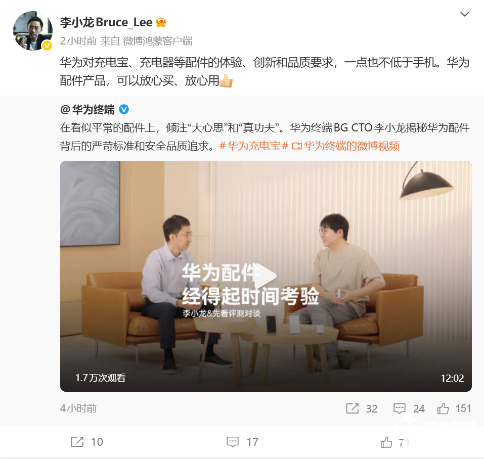484x459 pixels.
Task: Play the 华为配件 video
Action: pyautogui.click(x=266, y=276)
